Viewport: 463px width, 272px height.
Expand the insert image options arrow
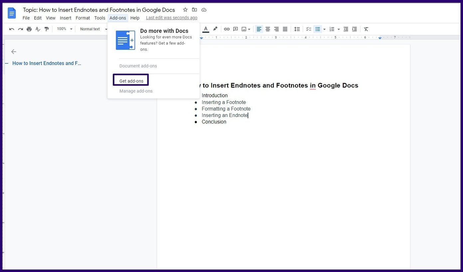[249, 29]
